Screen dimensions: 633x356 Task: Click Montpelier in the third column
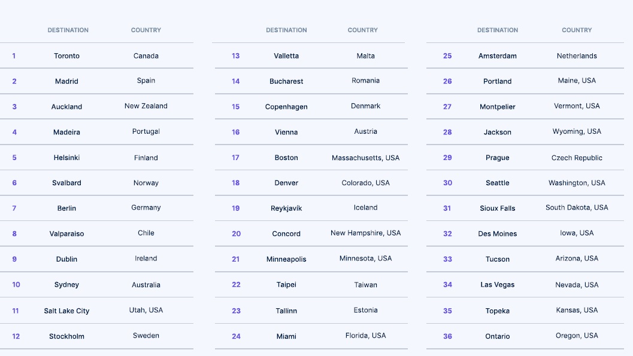(x=497, y=107)
